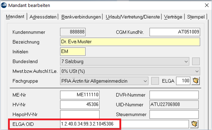Open the Mwst. 0% USt dropdown
Image resolution: width=212 pixels, height=130 pixels.
pos(130,71)
